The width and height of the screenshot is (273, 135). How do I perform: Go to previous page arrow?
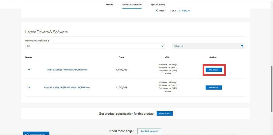point(157,11)
